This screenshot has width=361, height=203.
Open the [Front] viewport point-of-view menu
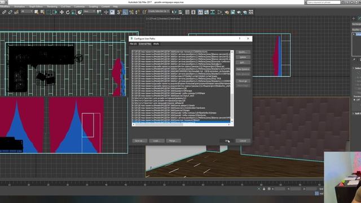[153, 19]
